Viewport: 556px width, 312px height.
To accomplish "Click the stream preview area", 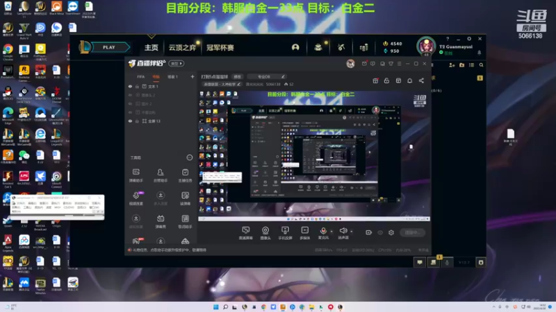I will tap(315, 155).
